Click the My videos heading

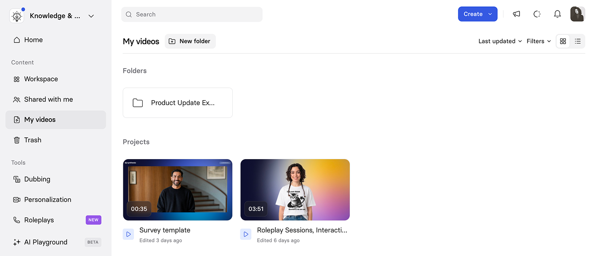tap(141, 42)
